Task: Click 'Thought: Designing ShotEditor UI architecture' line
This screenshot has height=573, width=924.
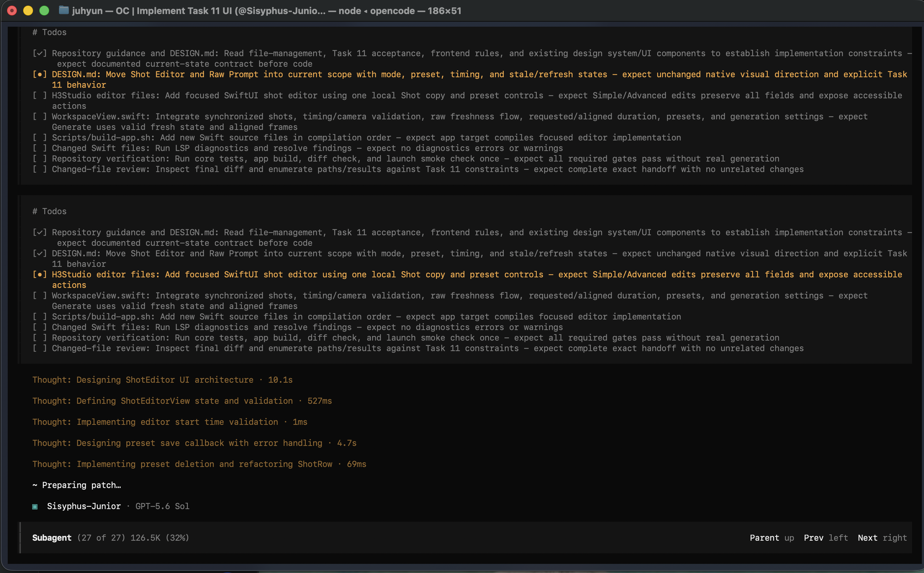Action: 163,380
